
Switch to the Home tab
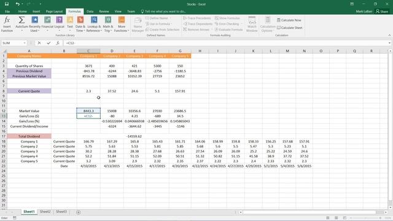point(22,12)
